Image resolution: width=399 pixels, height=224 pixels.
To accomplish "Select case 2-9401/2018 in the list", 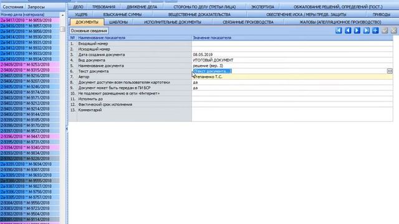I will coord(30,109).
